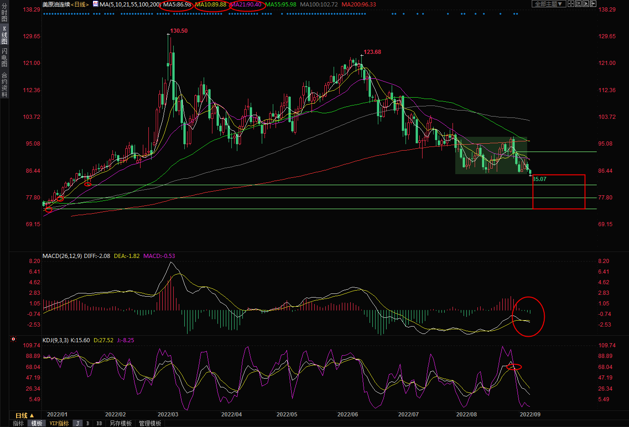Click the 另存模板 button
This screenshot has height=427, width=629.
tap(121, 423)
